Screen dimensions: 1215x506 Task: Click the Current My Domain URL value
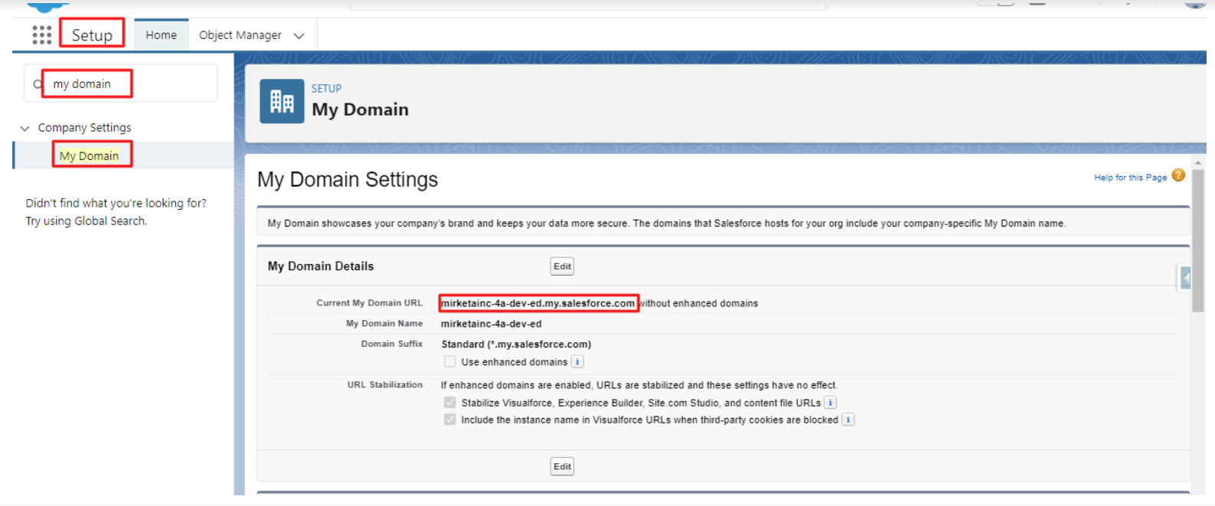click(538, 303)
